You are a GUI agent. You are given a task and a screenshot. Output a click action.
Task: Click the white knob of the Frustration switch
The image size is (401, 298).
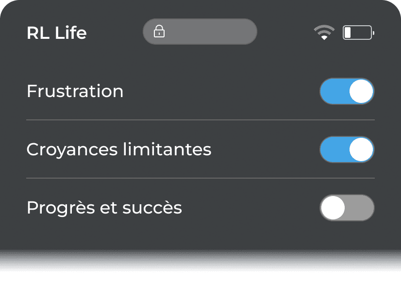361,91
